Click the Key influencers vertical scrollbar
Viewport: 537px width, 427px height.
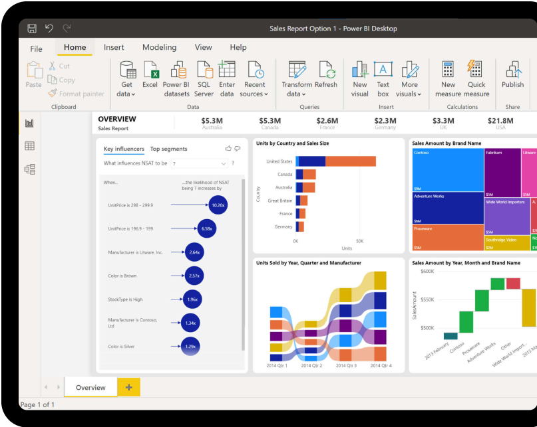(243, 265)
